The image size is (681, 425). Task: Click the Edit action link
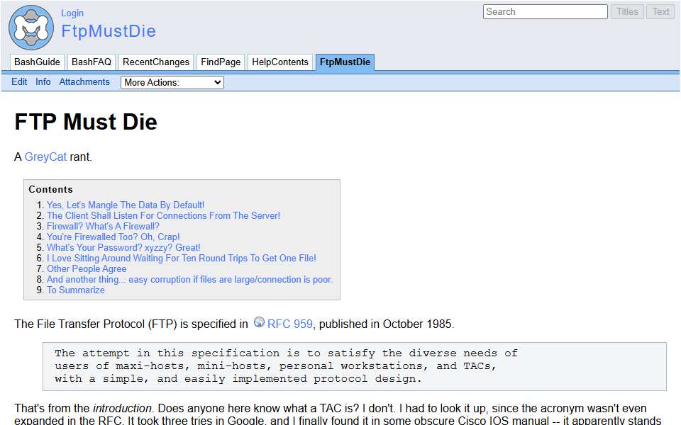pyautogui.click(x=19, y=82)
